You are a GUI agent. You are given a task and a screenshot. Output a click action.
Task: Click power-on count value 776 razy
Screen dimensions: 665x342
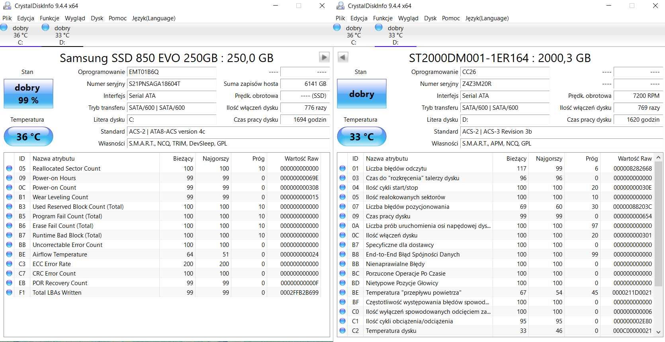point(305,108)
